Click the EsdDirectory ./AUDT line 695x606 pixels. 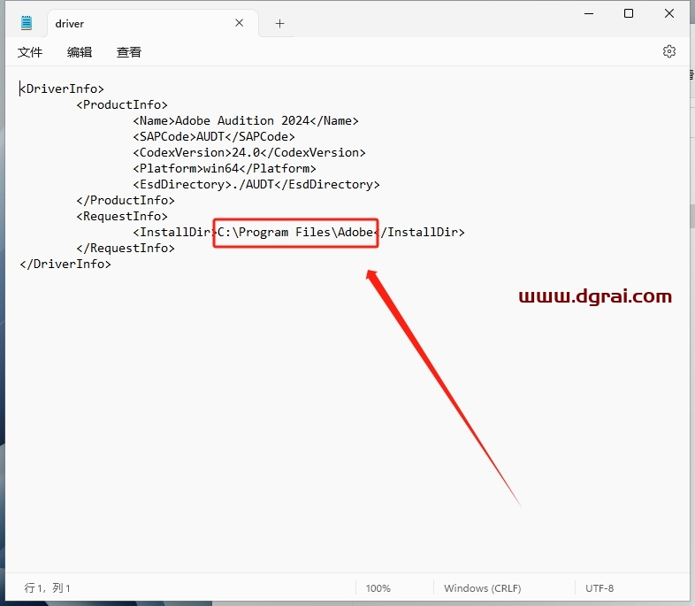[x=256, y=184]
